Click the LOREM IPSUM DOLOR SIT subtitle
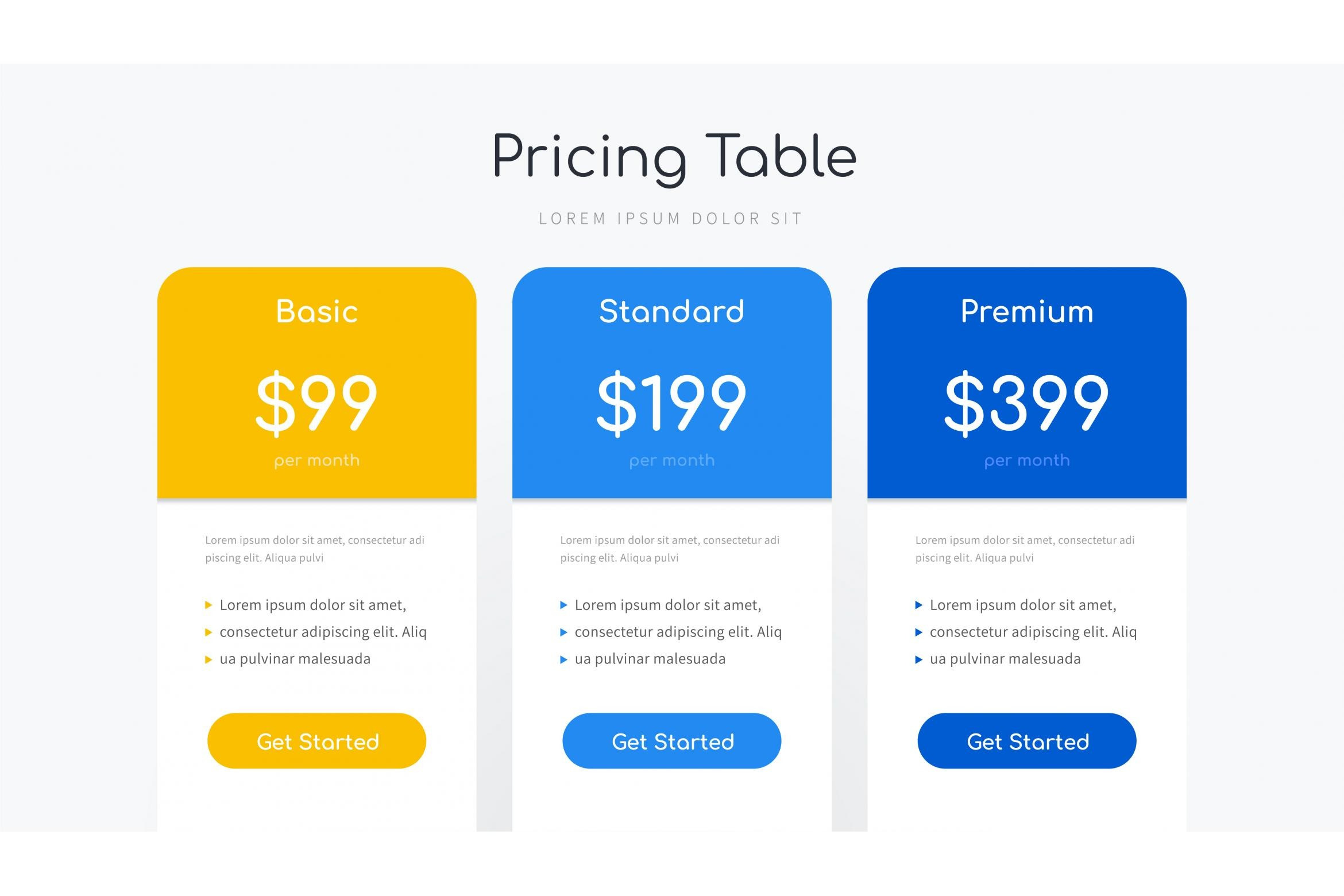Image resolution: width=1344 pixels, height=896 pixels. [671, 219]
